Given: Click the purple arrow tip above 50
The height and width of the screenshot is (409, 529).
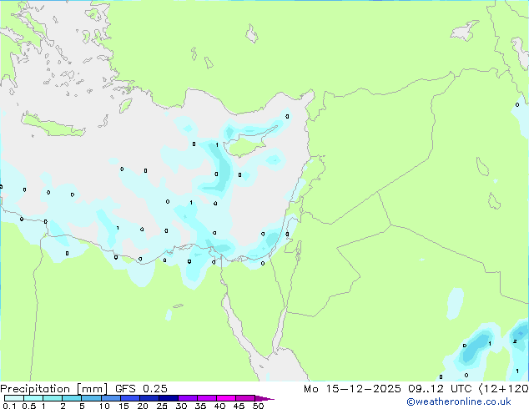Looking at the screenshot, I should (264, 398).
